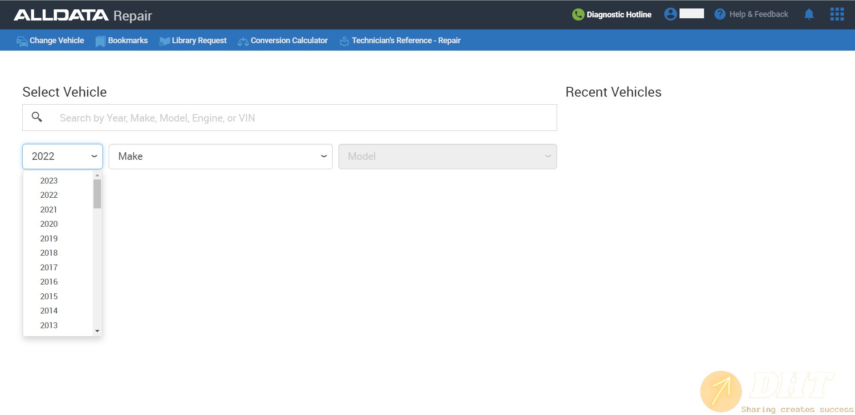Open notifications bell icon
Viewport: 855px width, 415px height.
[809, 14]
